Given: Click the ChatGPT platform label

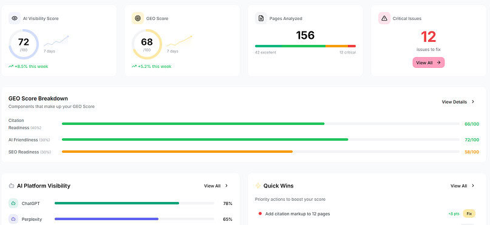Looking at the screenshot, I should click(30, 203).
